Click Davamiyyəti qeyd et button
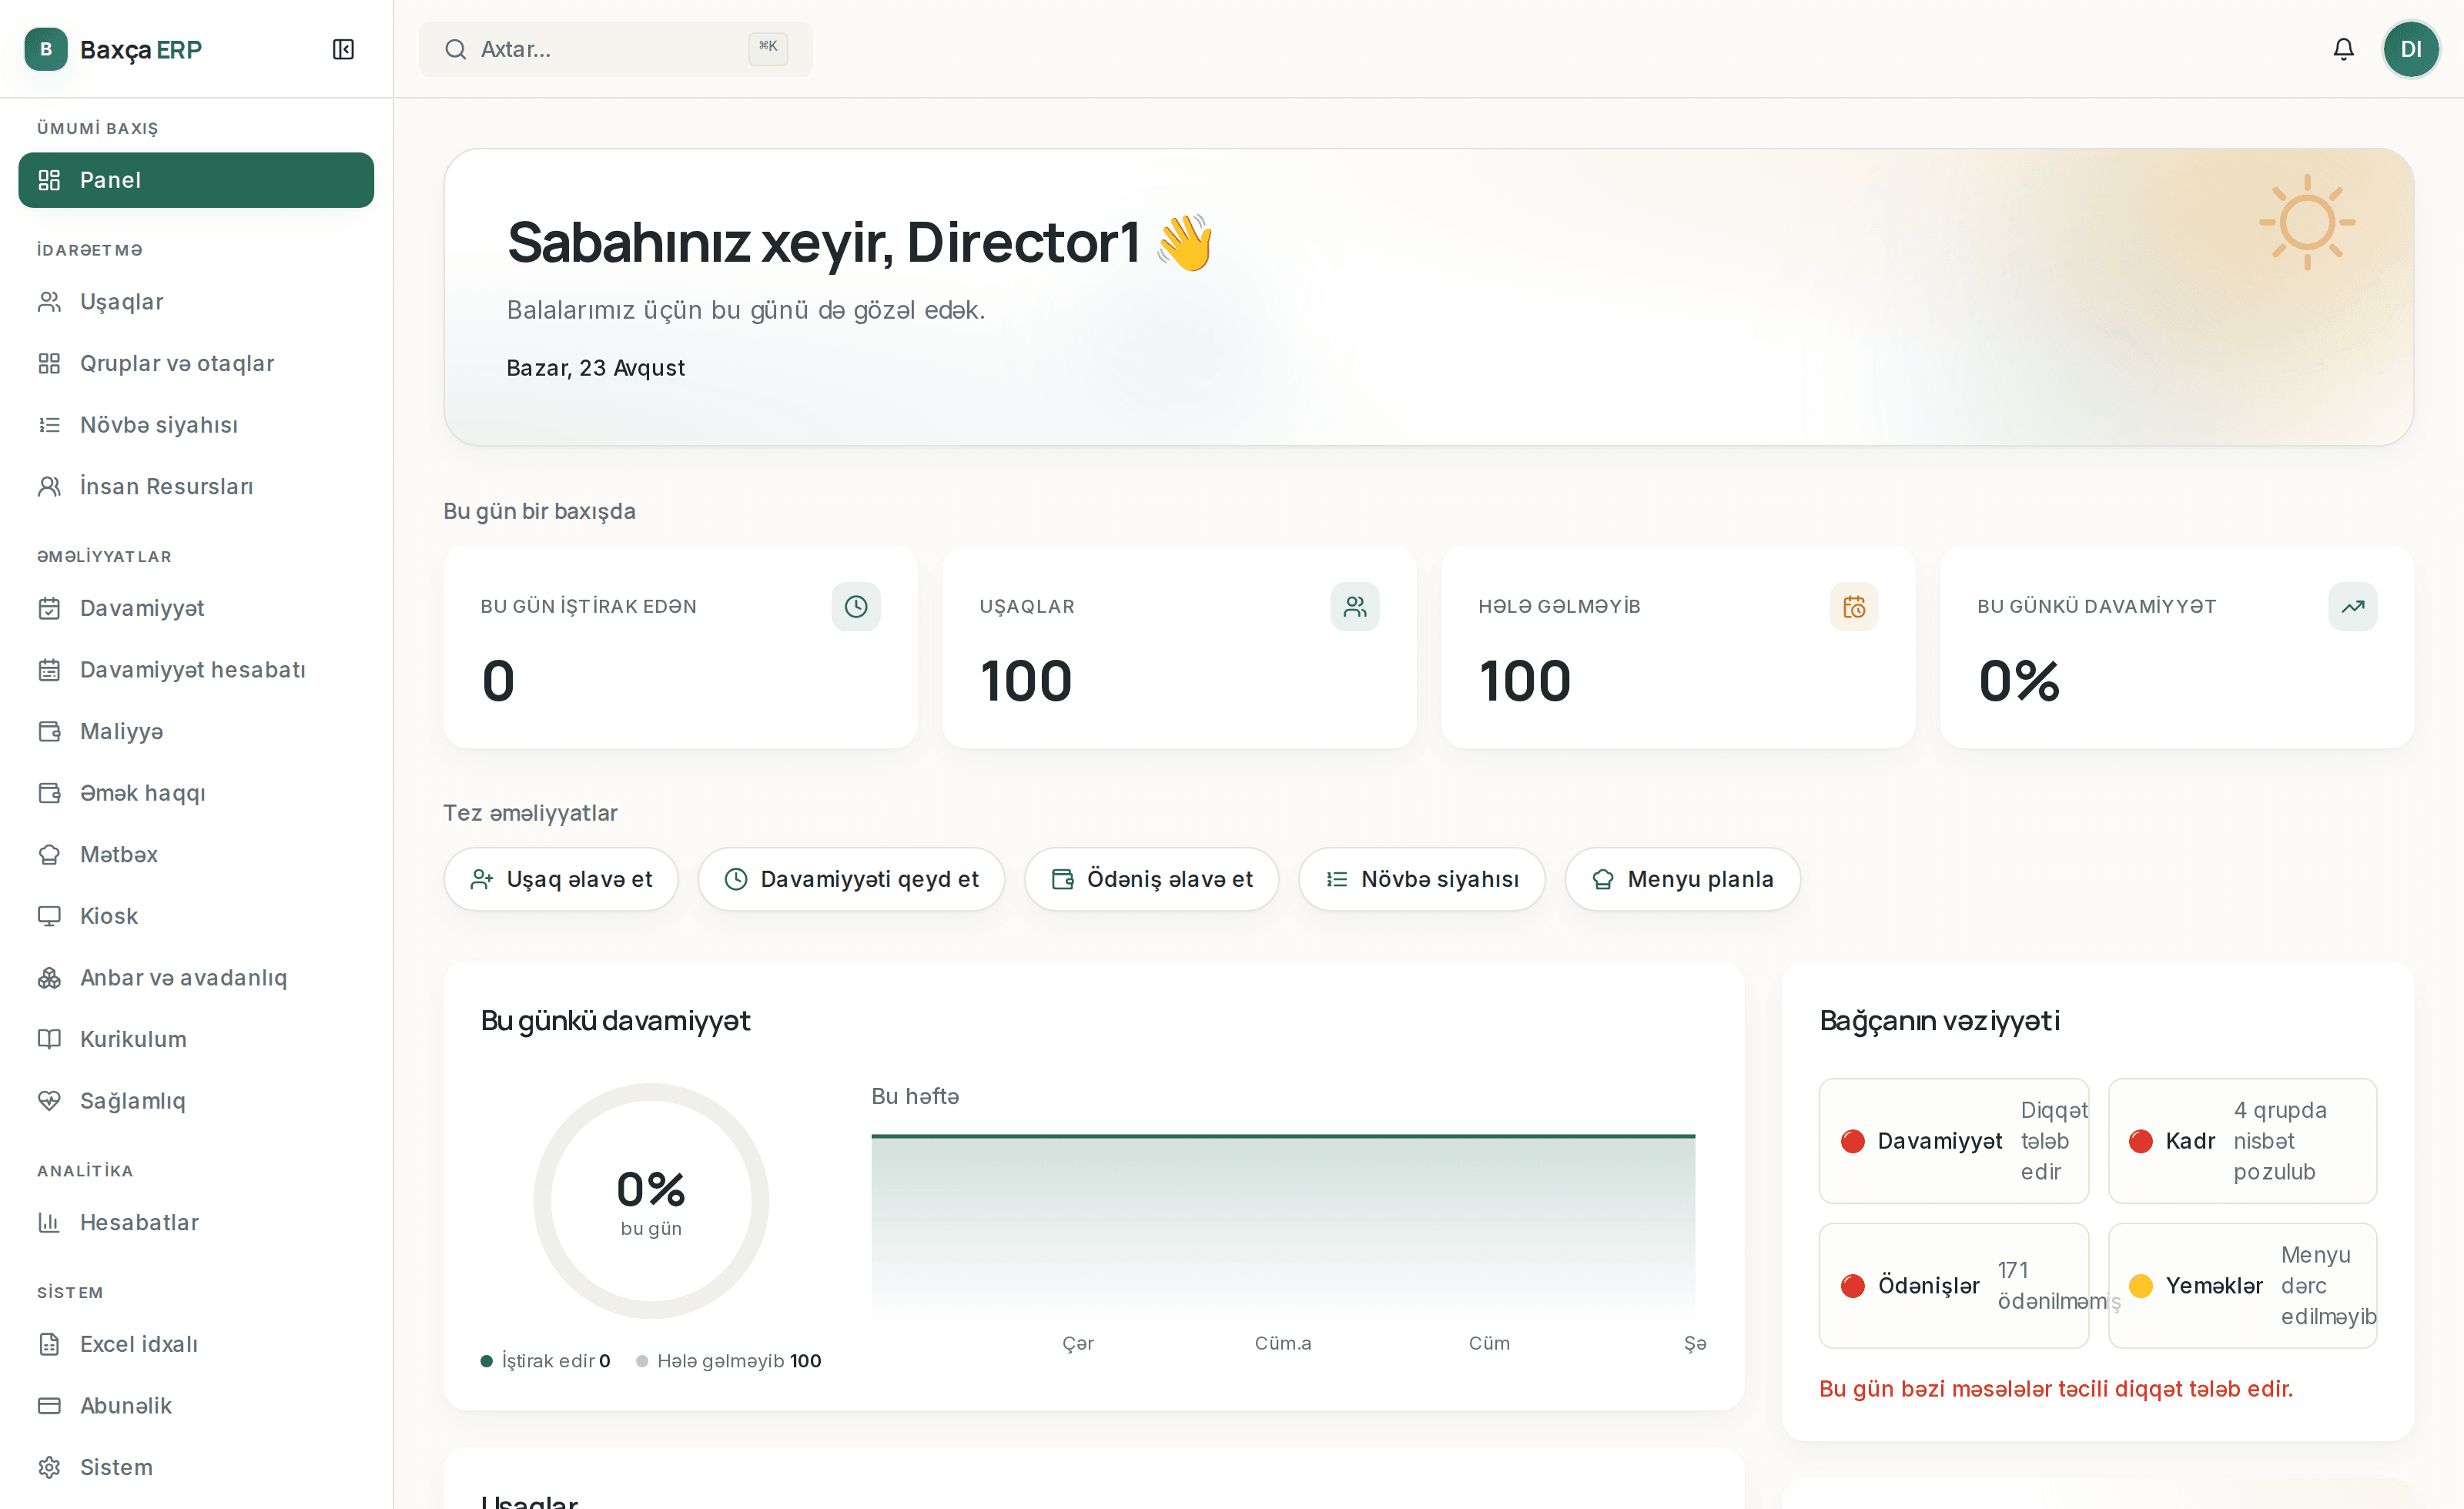Screen dimensions: 2464x1509 coord(851,879)
